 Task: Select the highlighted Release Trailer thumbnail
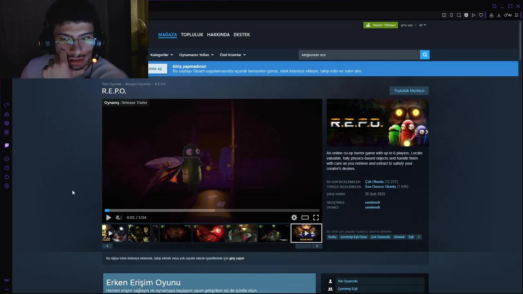coord(306,233)
